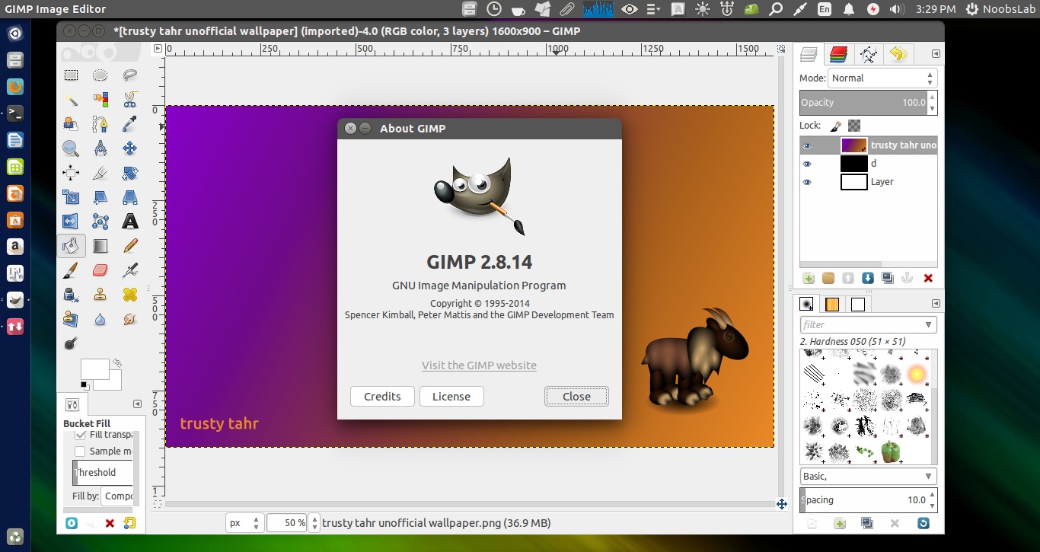This screenshot has width=1040, height=552.
Task: Enable the Fill transparent areas checkbox
Action: click(x=80, y=434)
